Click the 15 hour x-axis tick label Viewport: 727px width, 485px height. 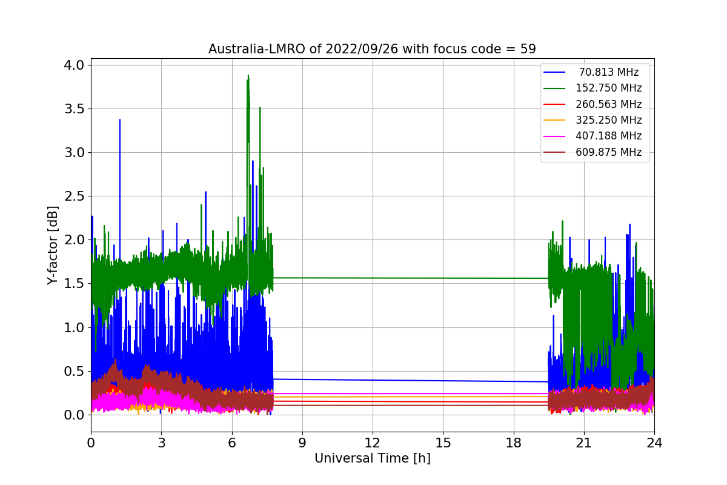pos(443,443)
